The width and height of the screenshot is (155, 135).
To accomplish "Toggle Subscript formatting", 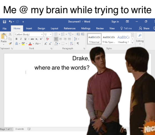I will point(37,39).
